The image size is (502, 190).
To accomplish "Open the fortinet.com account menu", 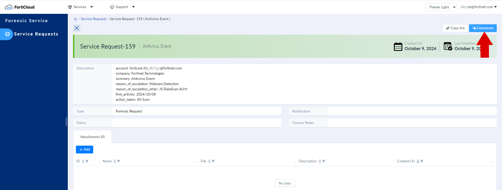I will tap(478, 7).
